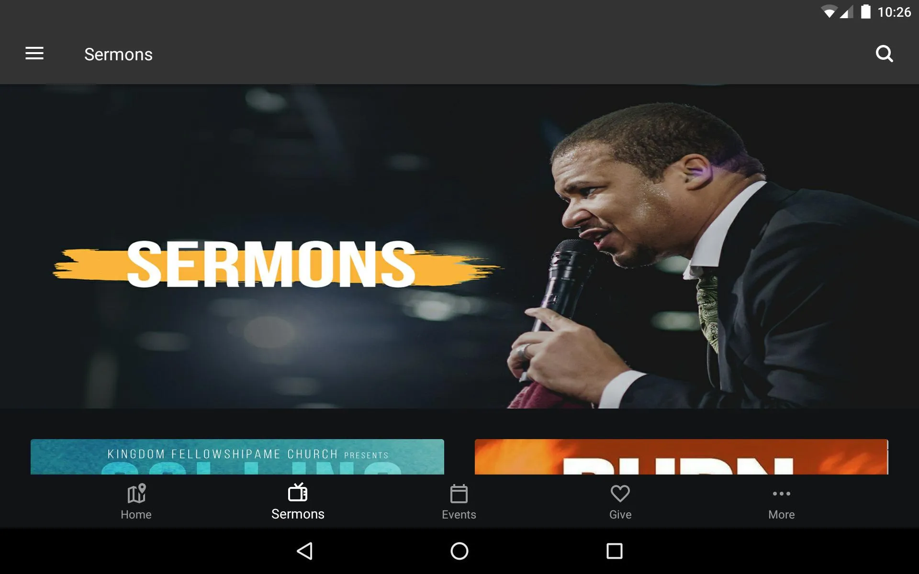This screenshot has height=574, width=919.
Task: Select the Sermons tab
Action: [x=298, y=501]
